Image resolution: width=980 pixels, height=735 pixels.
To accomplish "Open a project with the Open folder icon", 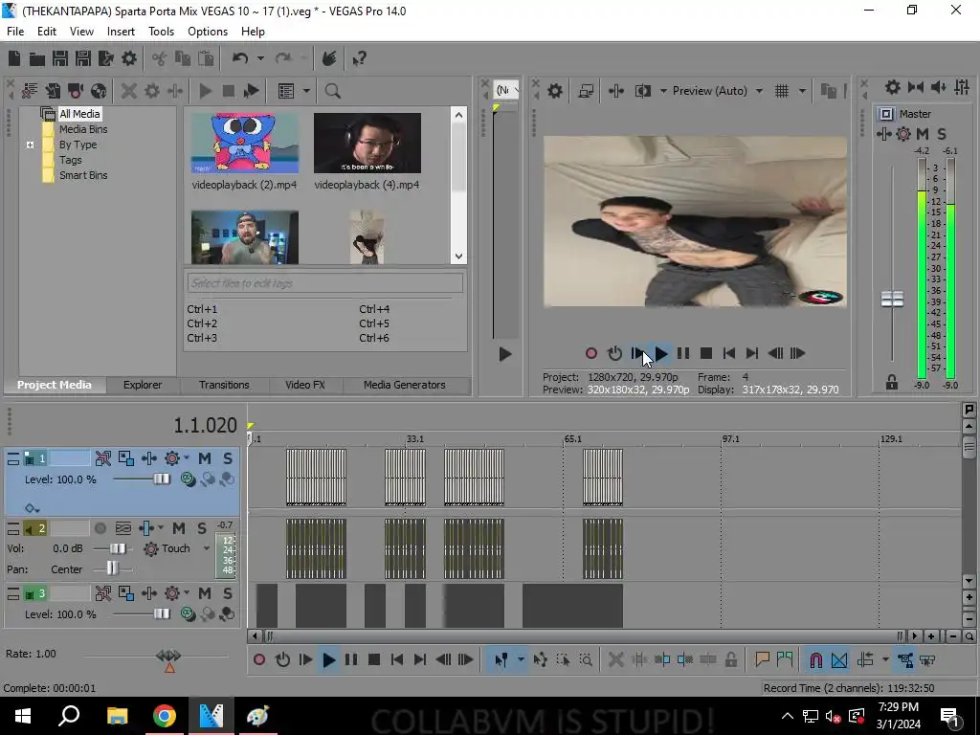I will coord(37,58).
